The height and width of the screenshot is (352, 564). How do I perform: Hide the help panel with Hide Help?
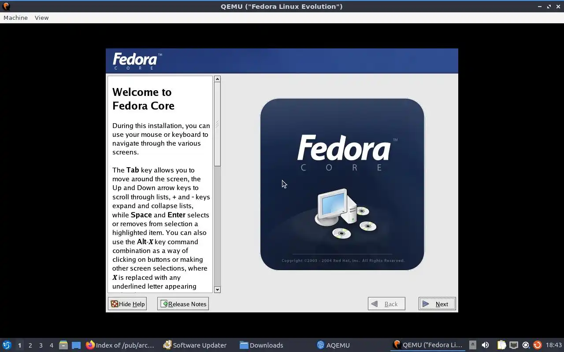[127, 304]
